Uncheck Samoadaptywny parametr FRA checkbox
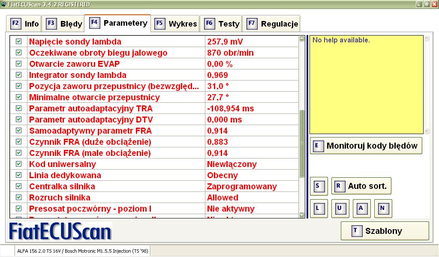 (18, 131)
